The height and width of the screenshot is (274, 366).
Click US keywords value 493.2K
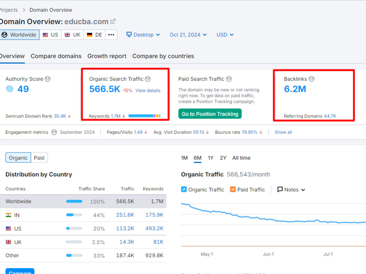(154, 228)
